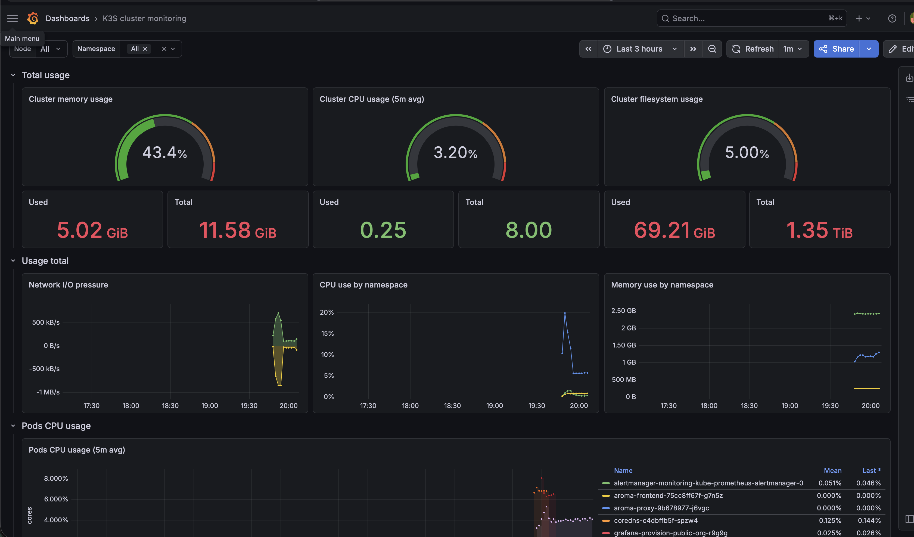The image size is (914, 537).
Task: Go to Dashboards breadcrumb
Action: pos(67,18)
